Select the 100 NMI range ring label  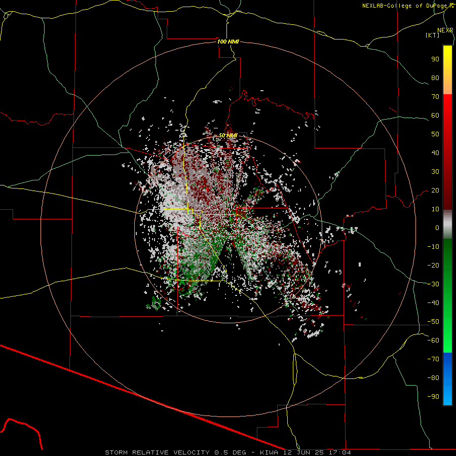tap(229, 42)
